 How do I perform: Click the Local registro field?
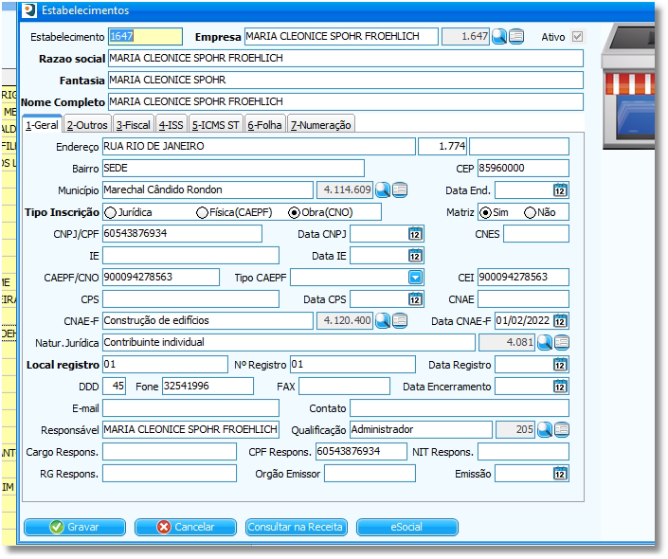click(x=165, y=365)
